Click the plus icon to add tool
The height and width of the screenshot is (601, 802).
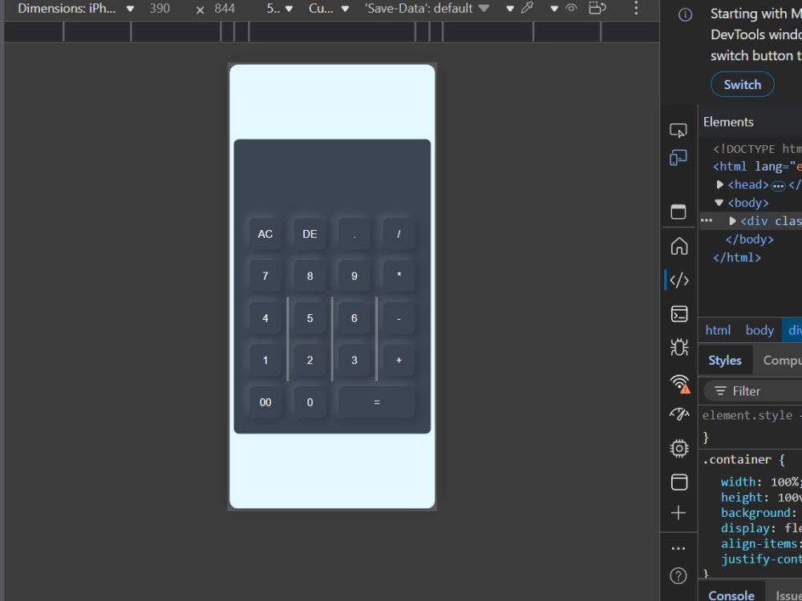(678, 513)
